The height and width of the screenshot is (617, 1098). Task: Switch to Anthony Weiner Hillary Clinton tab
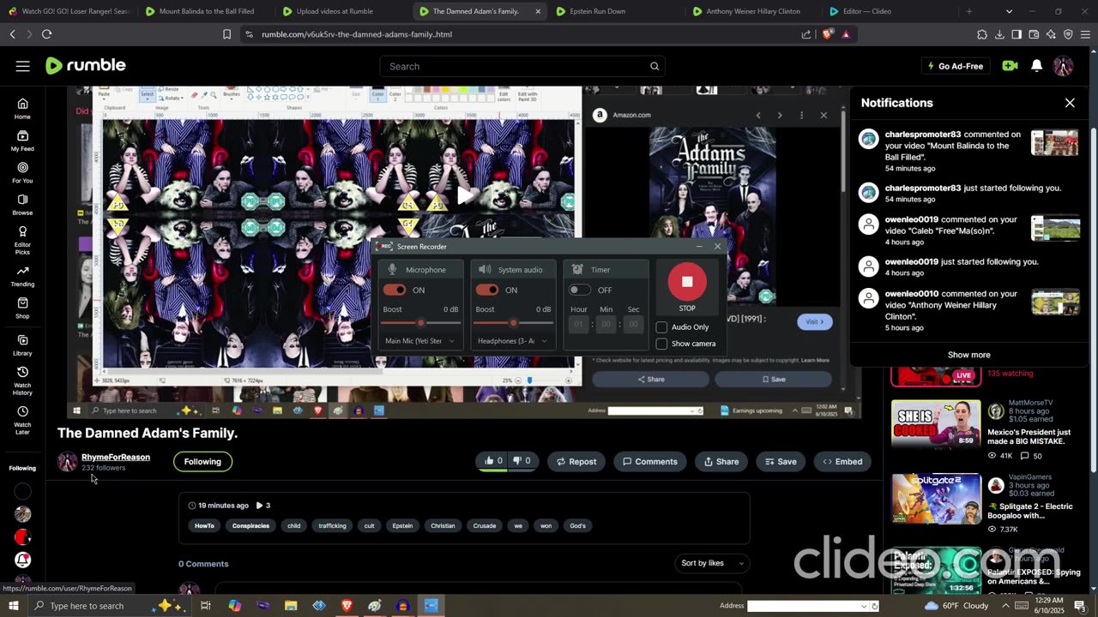click(x=753, y=11)
